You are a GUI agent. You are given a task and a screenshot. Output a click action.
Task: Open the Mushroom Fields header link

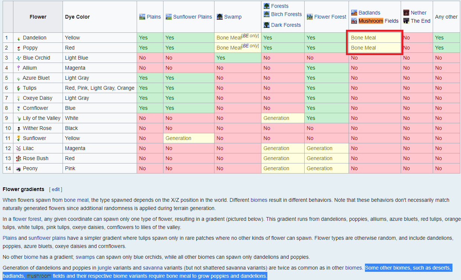point(378,21)
